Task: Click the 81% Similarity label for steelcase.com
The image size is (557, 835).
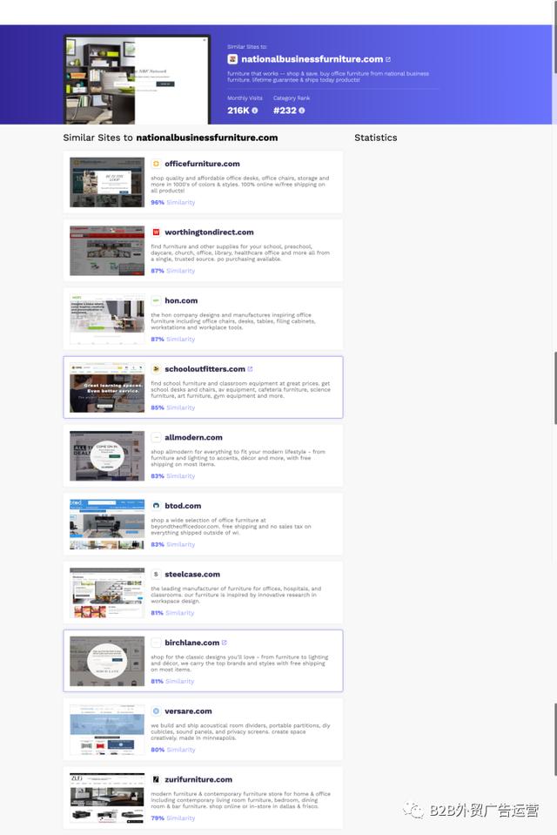Action: coord(172,613)
